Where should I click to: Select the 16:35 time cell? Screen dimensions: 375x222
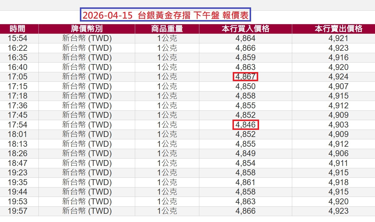pos(17,58)
